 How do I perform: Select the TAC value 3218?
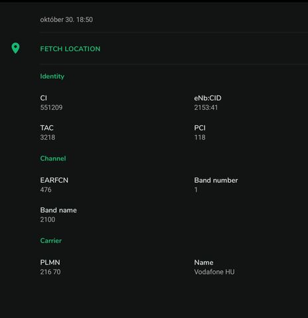pyautogui.click(x=48, y=137)
